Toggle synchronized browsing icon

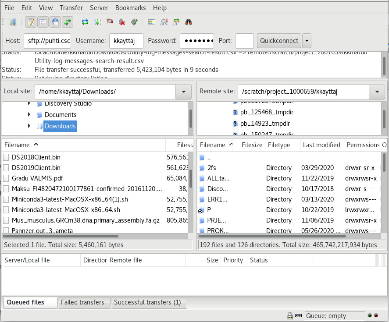(176, 22)
